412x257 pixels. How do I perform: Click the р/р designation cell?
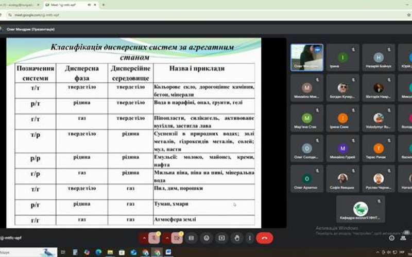tap(36, 160)
